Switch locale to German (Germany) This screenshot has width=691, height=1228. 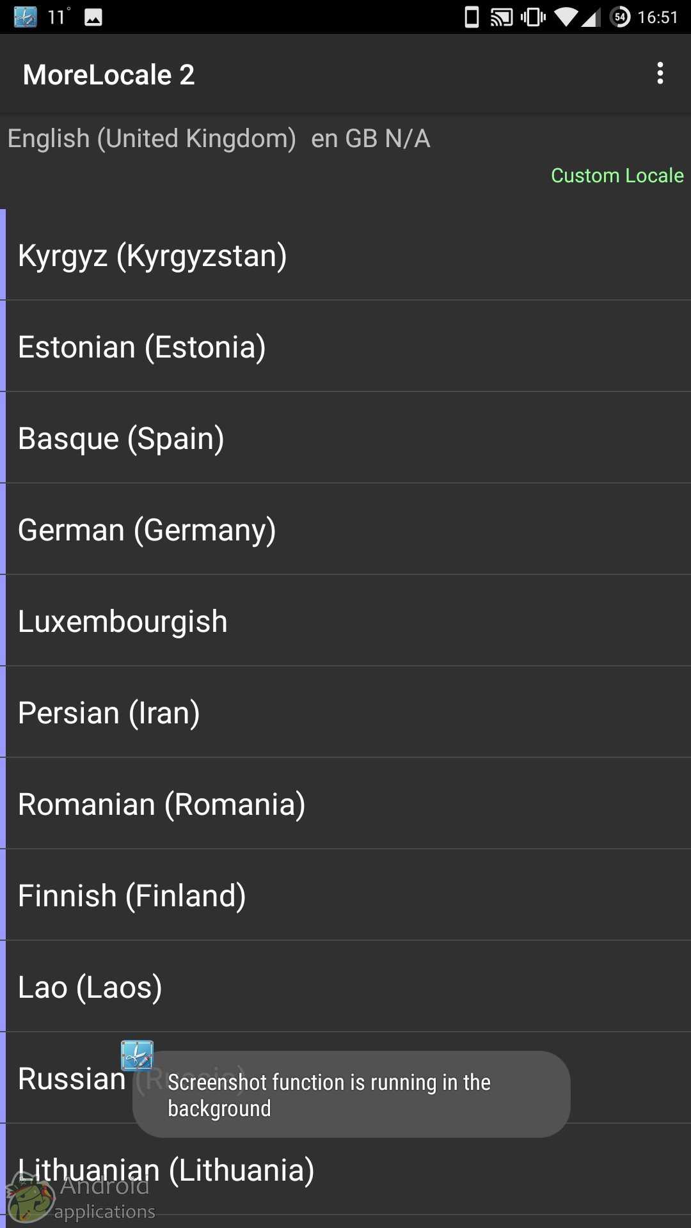(345, 530)
